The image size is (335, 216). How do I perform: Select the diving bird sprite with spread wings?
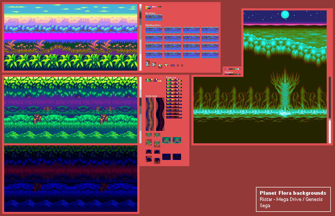coord(160,66)
